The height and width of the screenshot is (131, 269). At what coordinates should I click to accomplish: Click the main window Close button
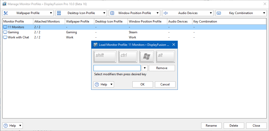coord(256,126)
